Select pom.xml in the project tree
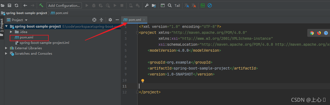 point(26,37)
